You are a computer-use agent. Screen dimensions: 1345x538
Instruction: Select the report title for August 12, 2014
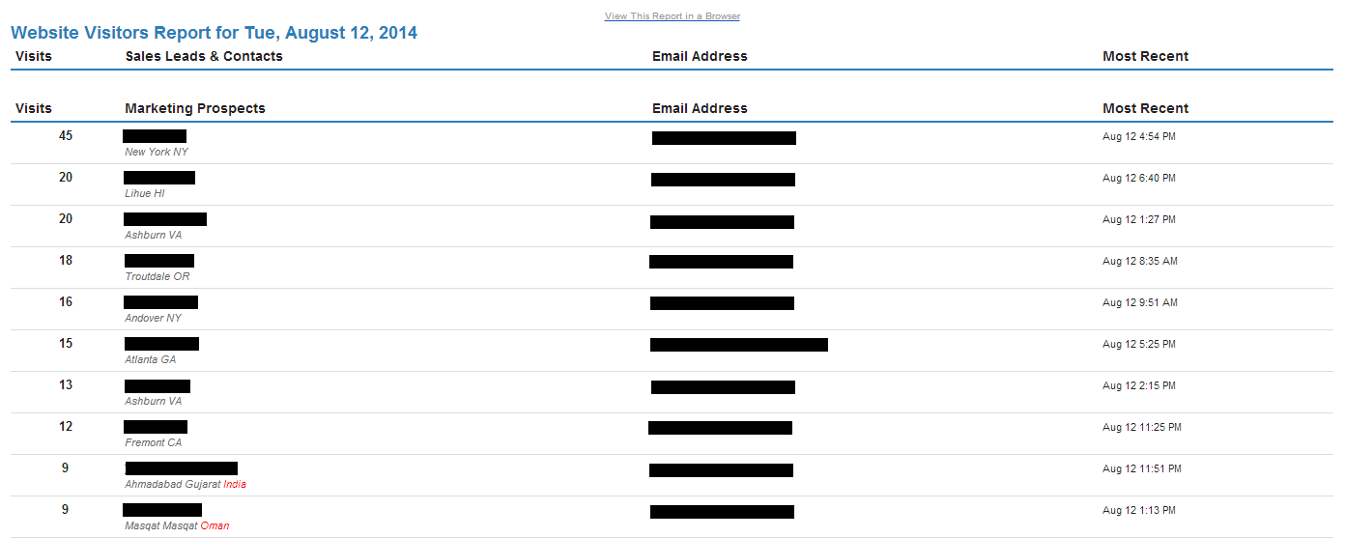tap(215, 33)
